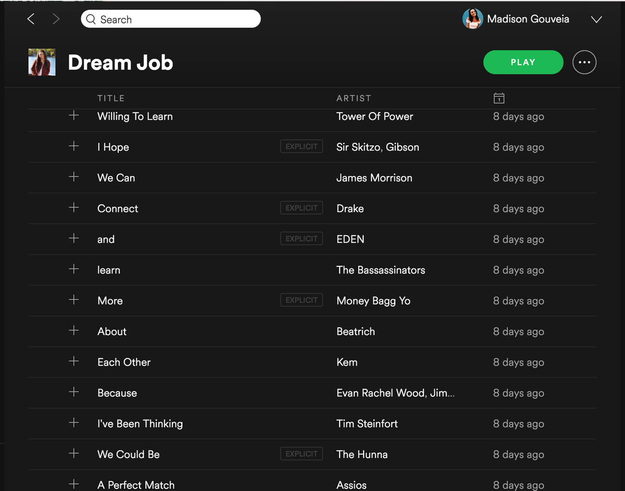This screenshot has height=491, width=625.
Task: Open artist The Bassassinators
Action: click(381, 270)
